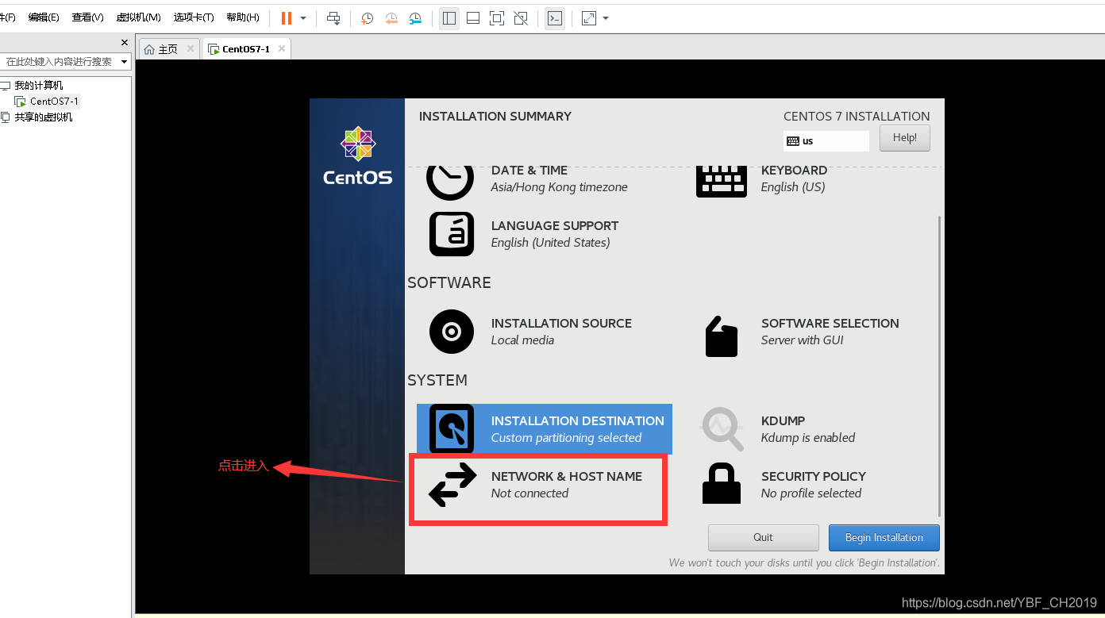Image resolution: width=1105 pixels, height=618 pixels.
Task: Open the Security Policy lock icon
Action: (722, 485)
